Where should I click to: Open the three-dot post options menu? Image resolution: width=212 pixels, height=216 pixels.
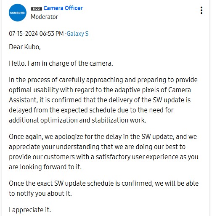[201, 10]
